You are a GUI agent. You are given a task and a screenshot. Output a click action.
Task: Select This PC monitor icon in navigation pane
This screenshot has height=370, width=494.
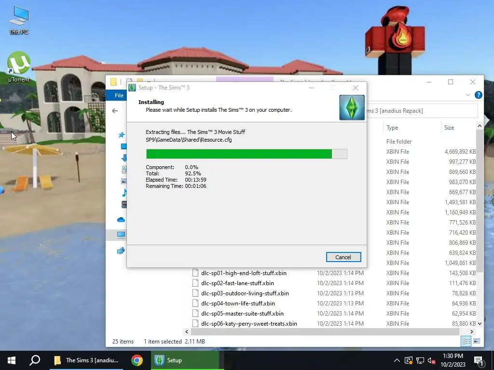[x=121, y=235]
